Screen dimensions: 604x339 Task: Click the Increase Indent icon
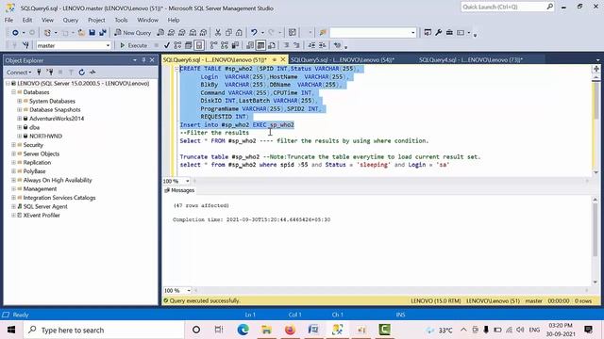(x=323, y=45)
